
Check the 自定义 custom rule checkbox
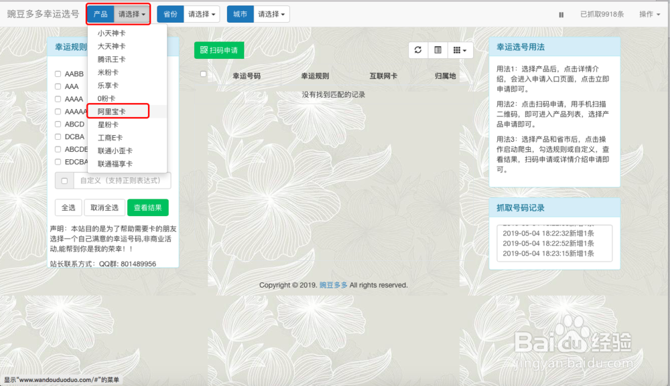[64, 181]
